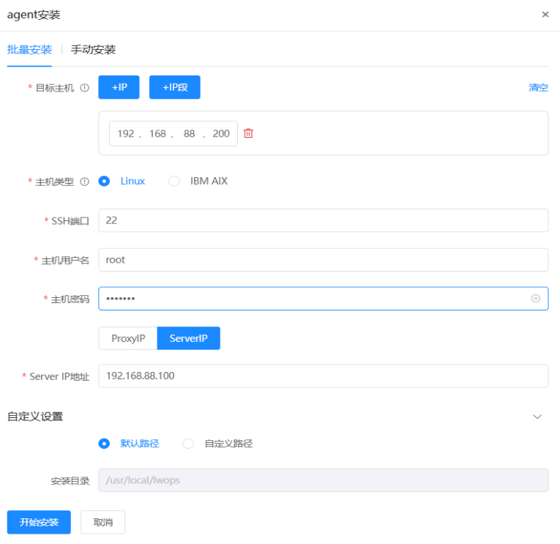This screenshot has height=544, width=560.
Task: Select the ProxyIP segment
Action: point(128,338)
